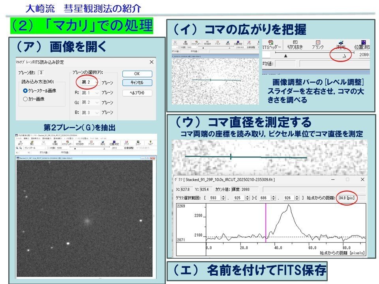Viewport: 379px width, 284px height.
Task: Select the グレースケール画像 radio button
Action: [x=26, y=90]
